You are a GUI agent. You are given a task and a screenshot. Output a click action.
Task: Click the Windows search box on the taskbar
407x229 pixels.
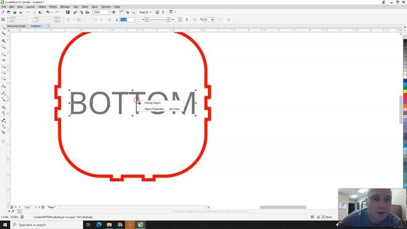pyautogui.click(x=46, y=225)
